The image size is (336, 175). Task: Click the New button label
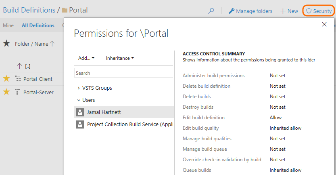pyautogui.click(x=293, y=11)
